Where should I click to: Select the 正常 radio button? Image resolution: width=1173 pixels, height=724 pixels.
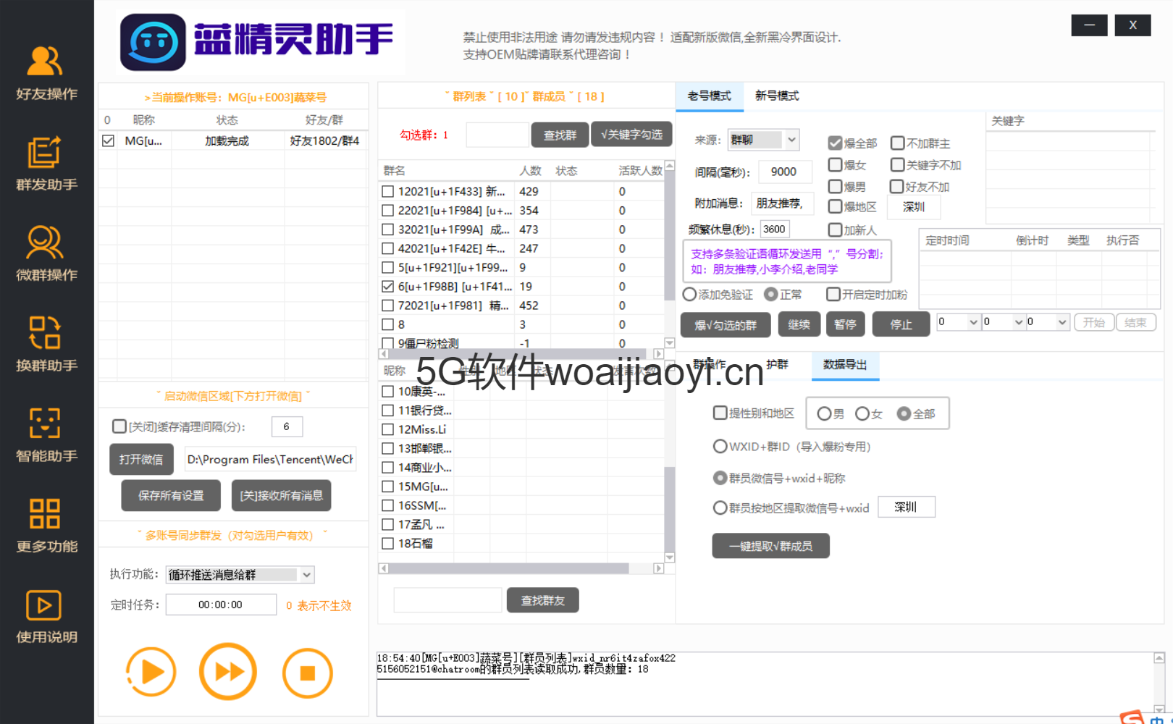(x=771, y=294)
